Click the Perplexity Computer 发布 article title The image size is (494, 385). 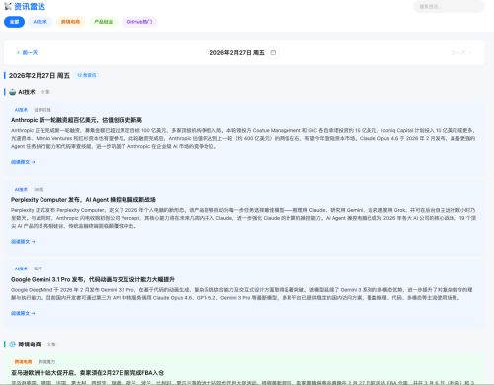(x=83, y=200)
